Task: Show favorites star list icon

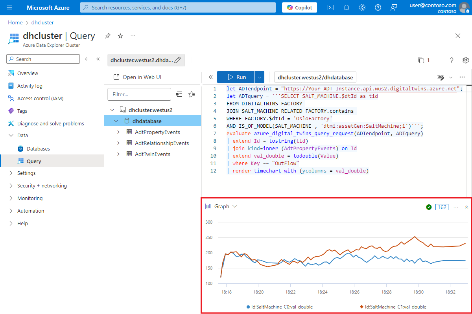Action: 192,94
